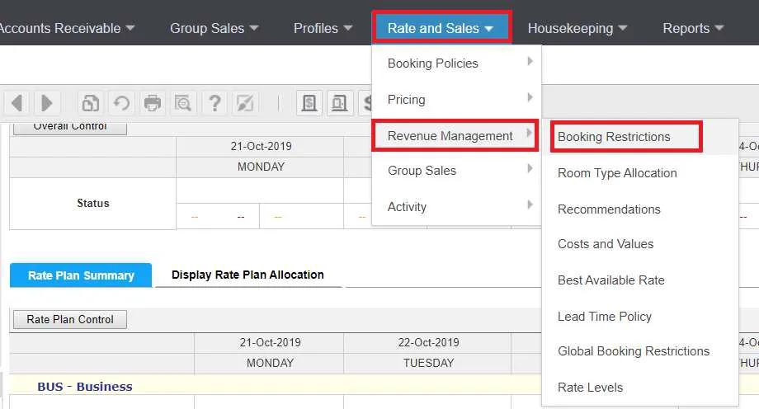Open the Reports menu dropdown
The image size is (759, 409).
coord(693,28)
